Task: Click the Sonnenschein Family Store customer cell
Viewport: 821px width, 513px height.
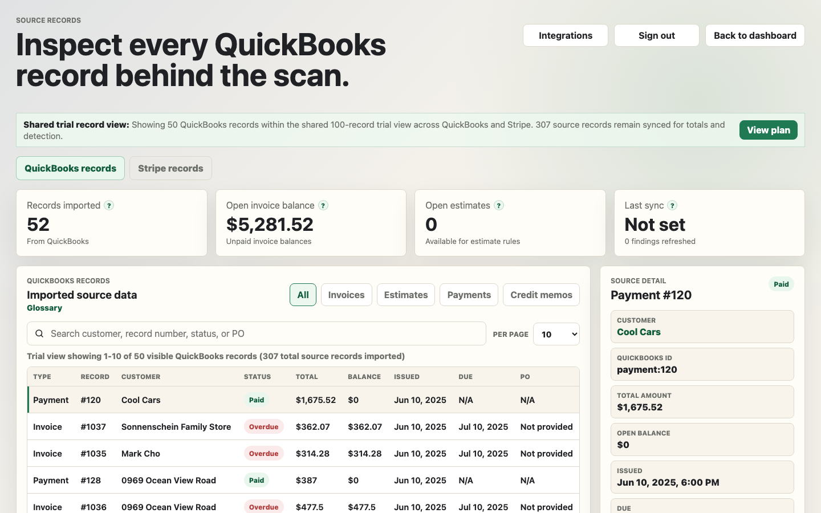Action: 176,426
